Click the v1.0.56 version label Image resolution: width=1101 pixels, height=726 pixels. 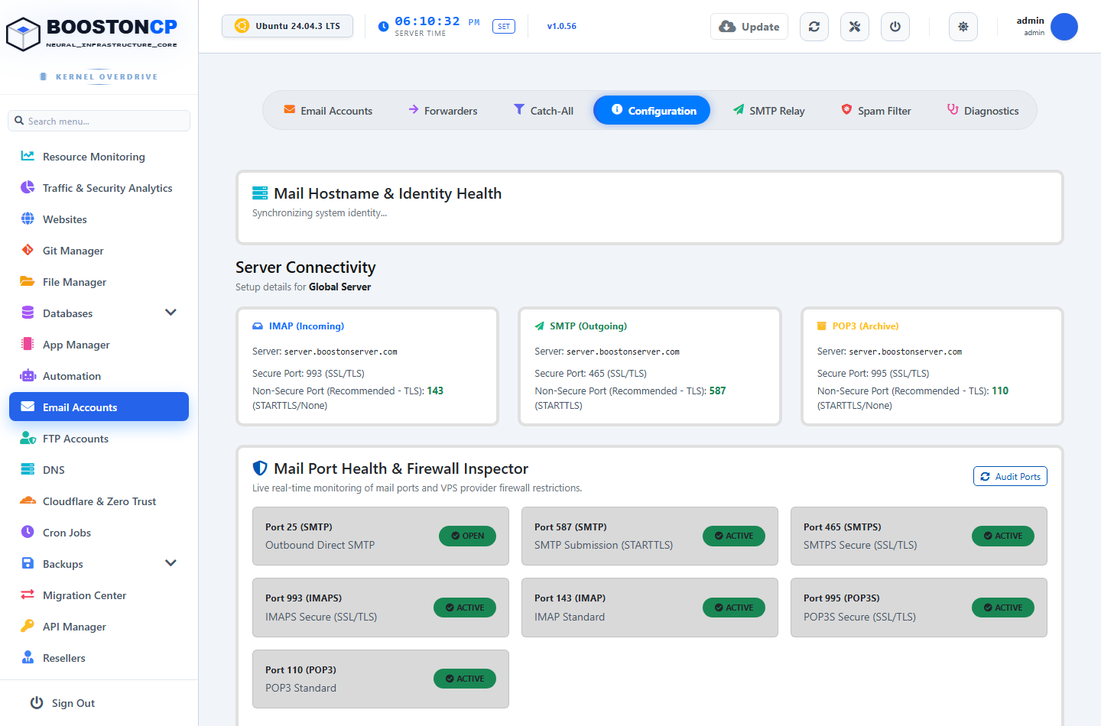562,26
